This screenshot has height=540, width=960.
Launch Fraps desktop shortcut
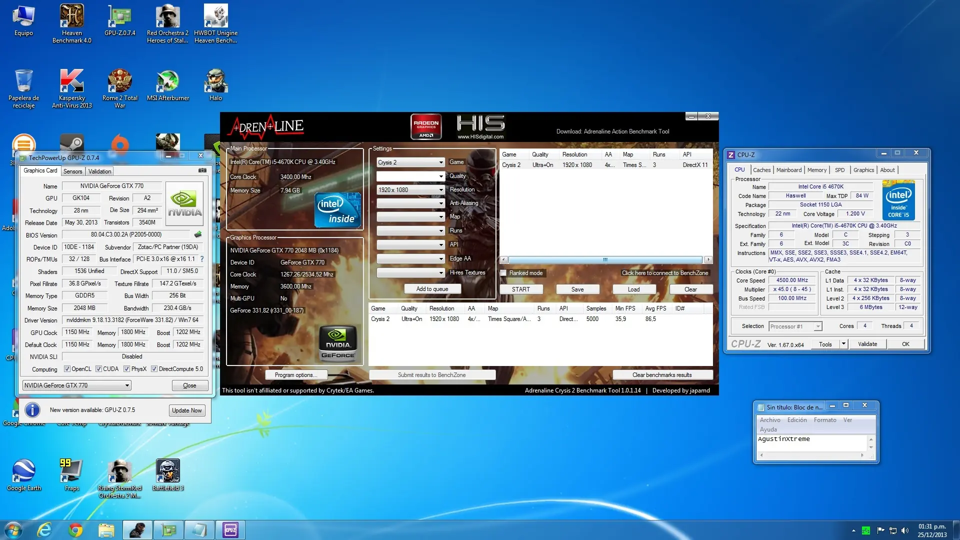71,475
